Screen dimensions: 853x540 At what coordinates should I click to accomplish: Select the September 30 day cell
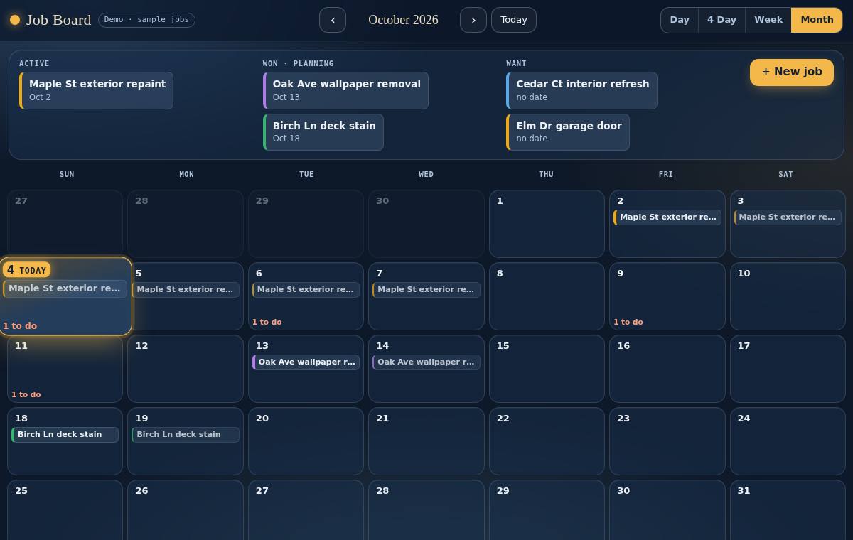click(x=426, y=224)
